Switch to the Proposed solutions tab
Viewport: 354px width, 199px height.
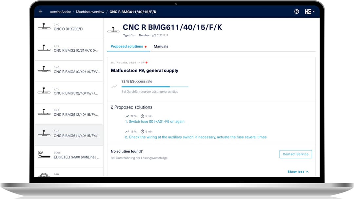(x=128, y=46)
